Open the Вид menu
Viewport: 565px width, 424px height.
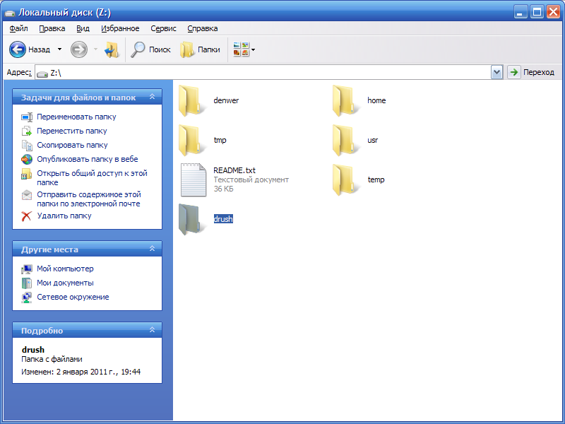click(x=83, y=28)
